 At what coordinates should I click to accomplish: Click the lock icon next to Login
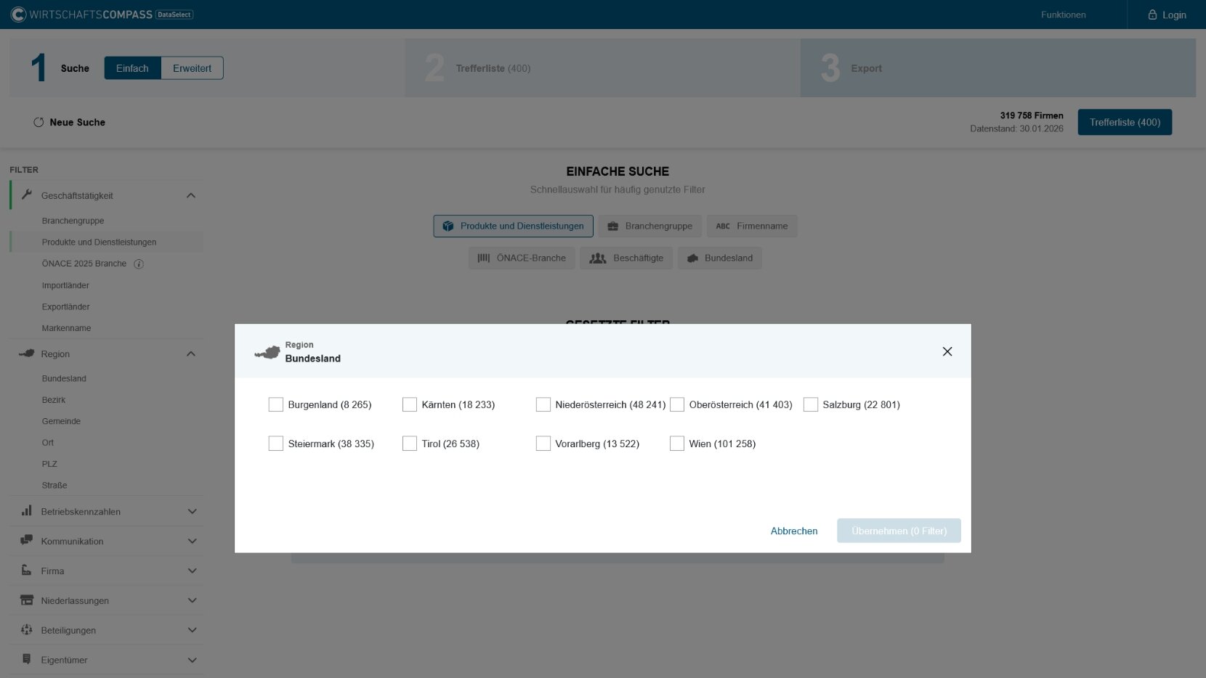point(1152,15)
